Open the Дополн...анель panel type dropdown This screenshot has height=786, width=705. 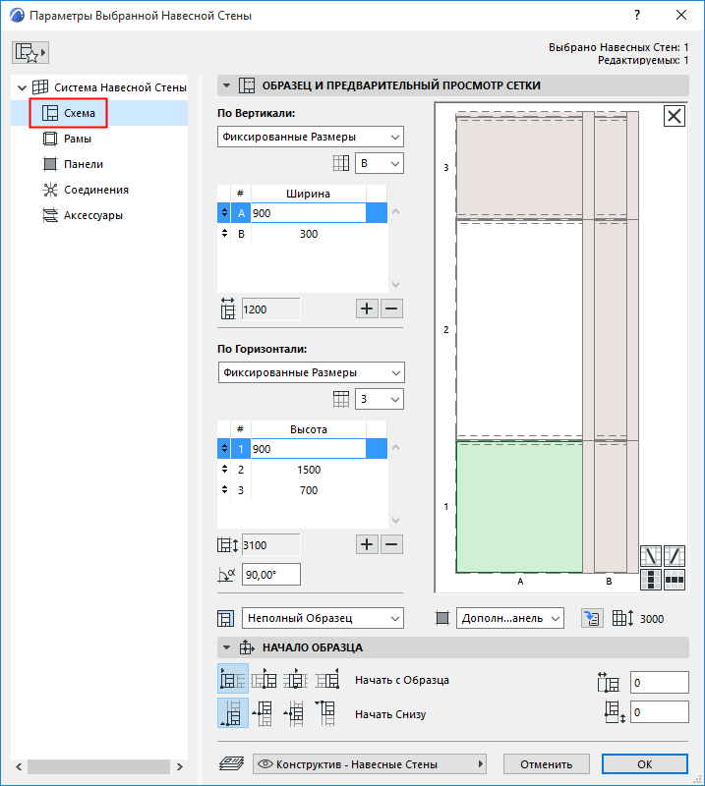(509, 619)
